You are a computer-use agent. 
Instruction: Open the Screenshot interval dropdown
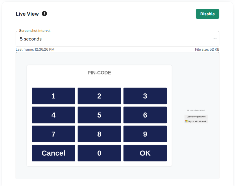[117, 39]
